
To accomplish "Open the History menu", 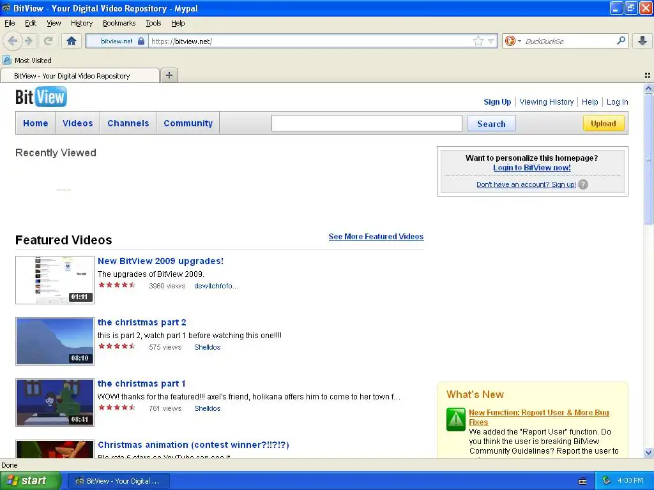I will pyautogui.click(x=81, y=23).
